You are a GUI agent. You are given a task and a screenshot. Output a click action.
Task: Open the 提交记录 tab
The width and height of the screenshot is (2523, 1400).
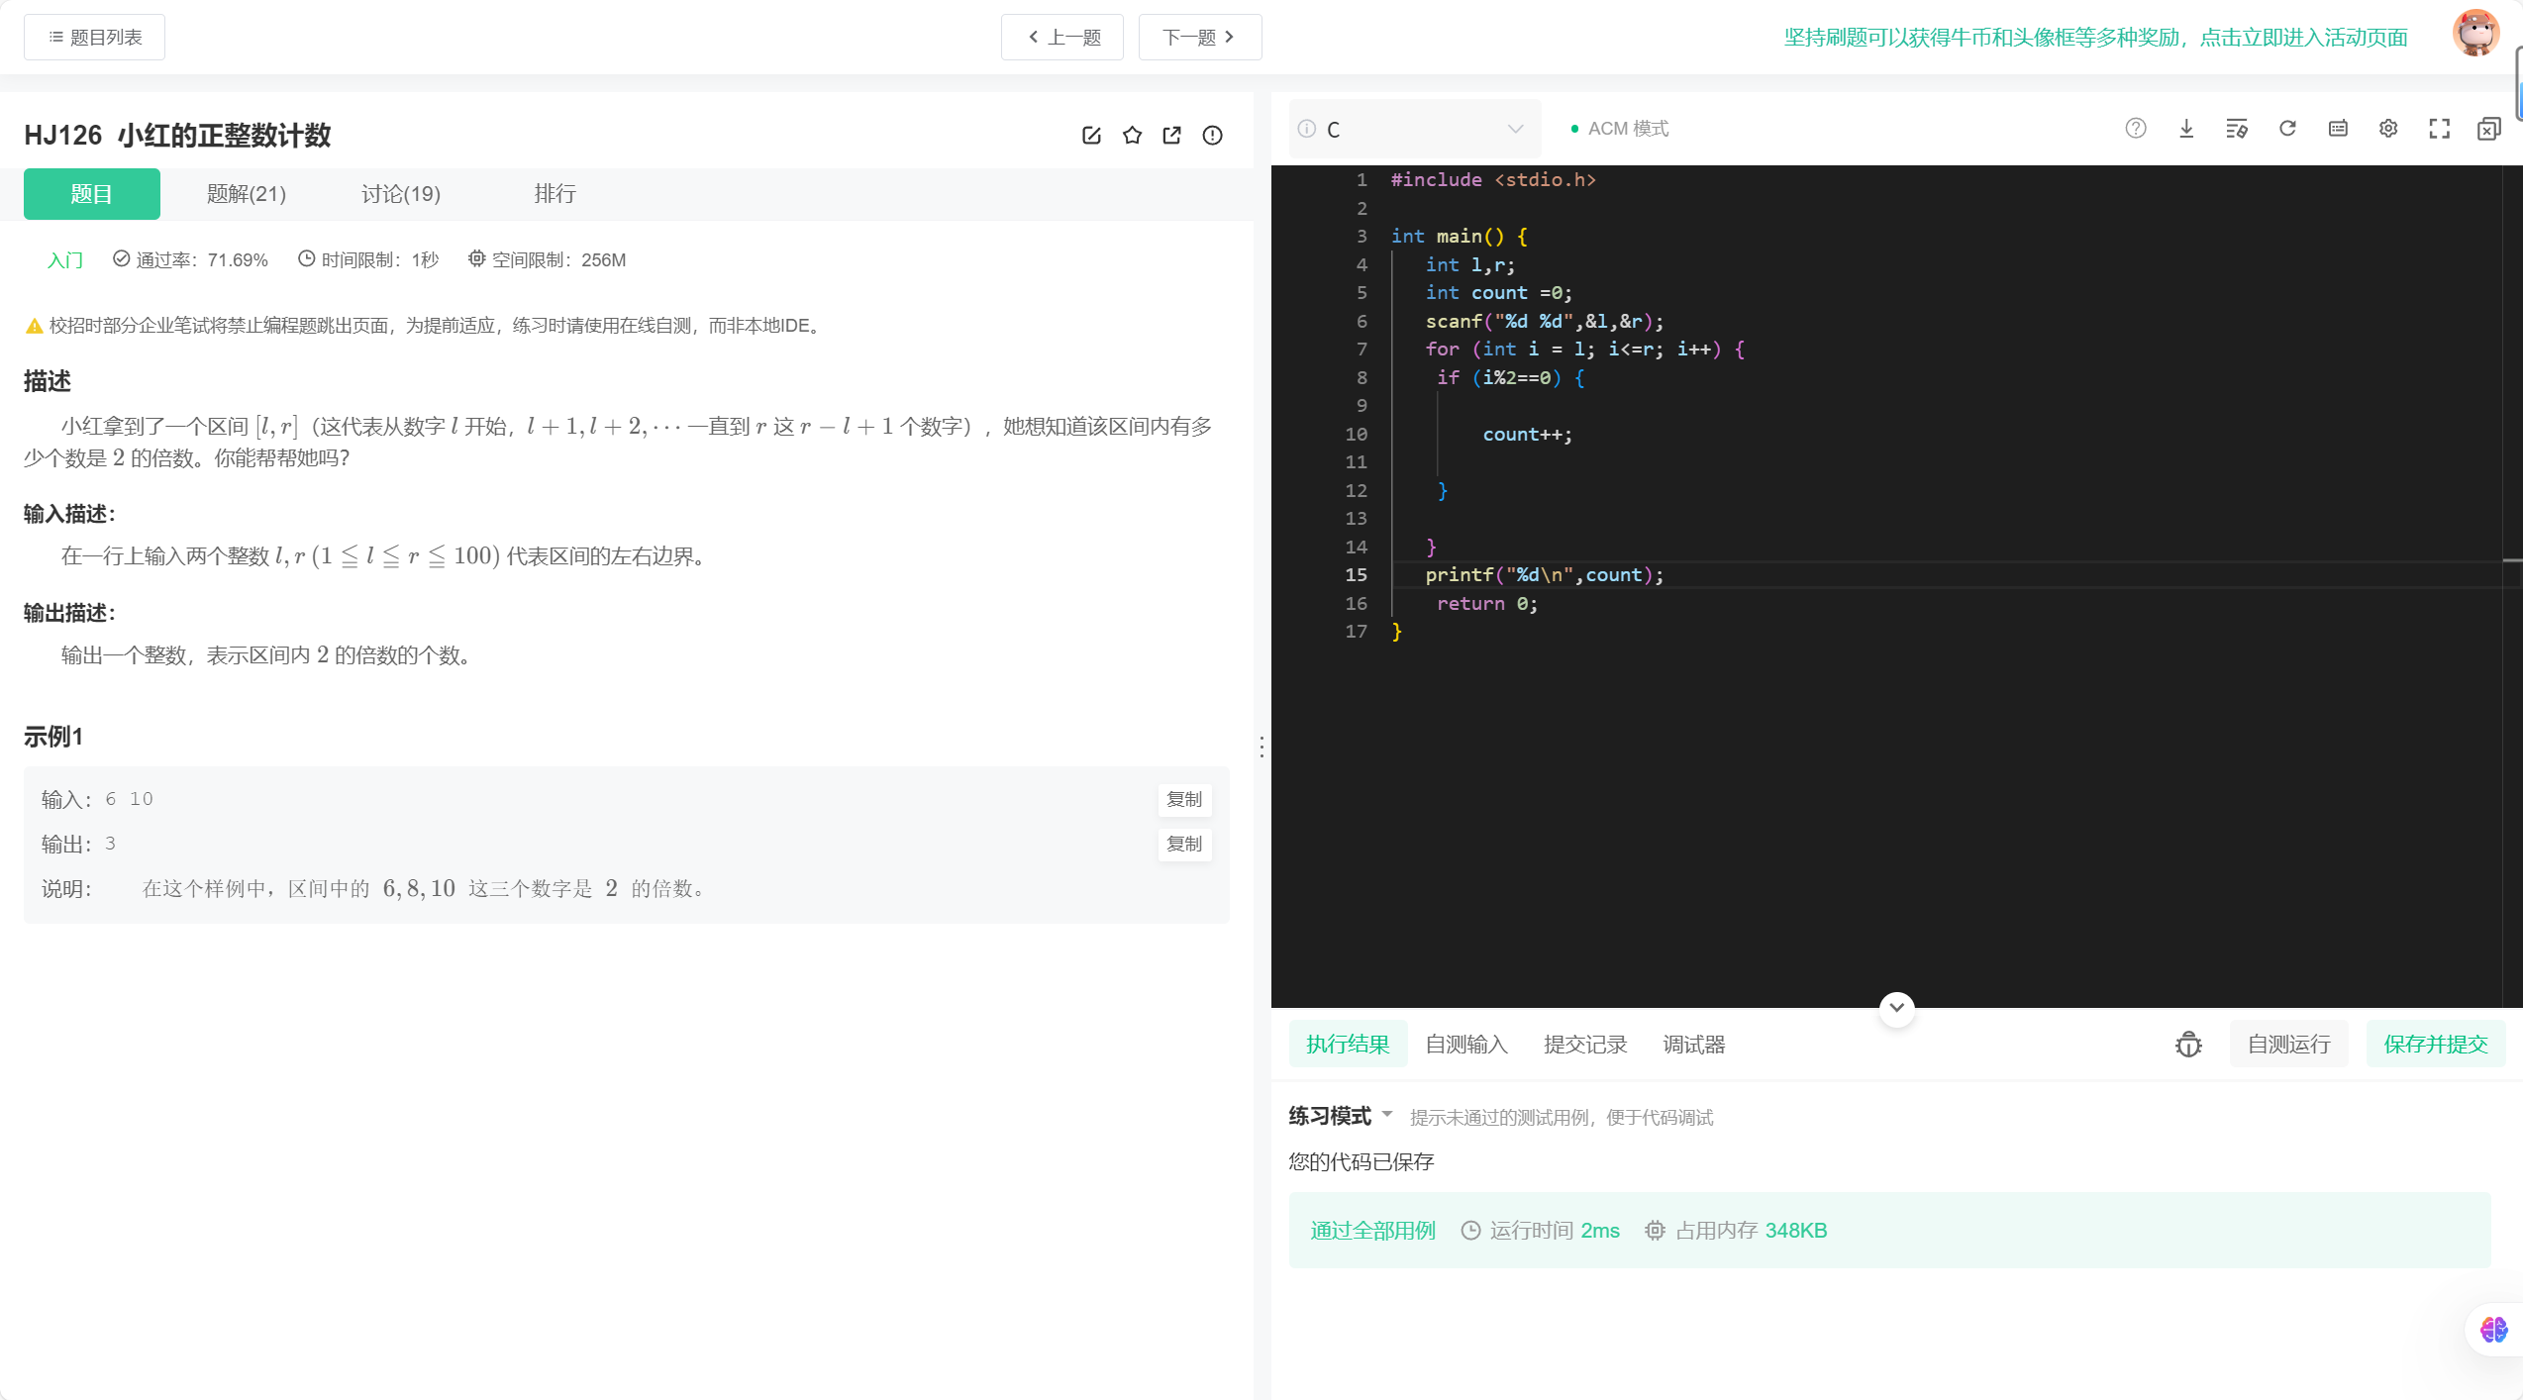[1584, 1045]
